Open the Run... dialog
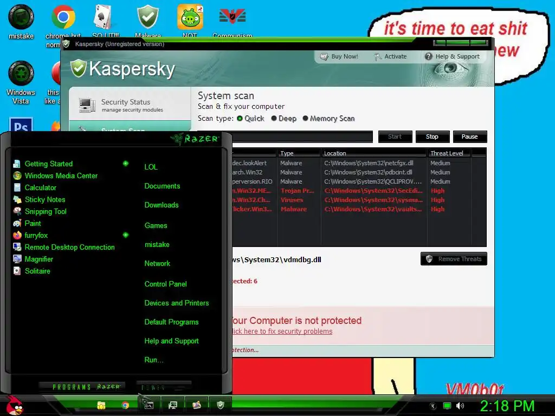 (153, 360)
